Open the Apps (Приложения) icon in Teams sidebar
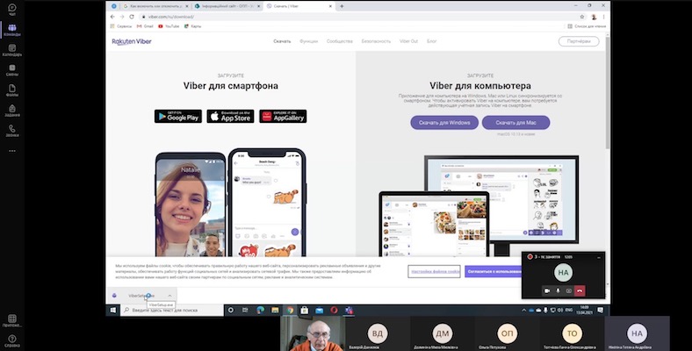 coord(12,321)
